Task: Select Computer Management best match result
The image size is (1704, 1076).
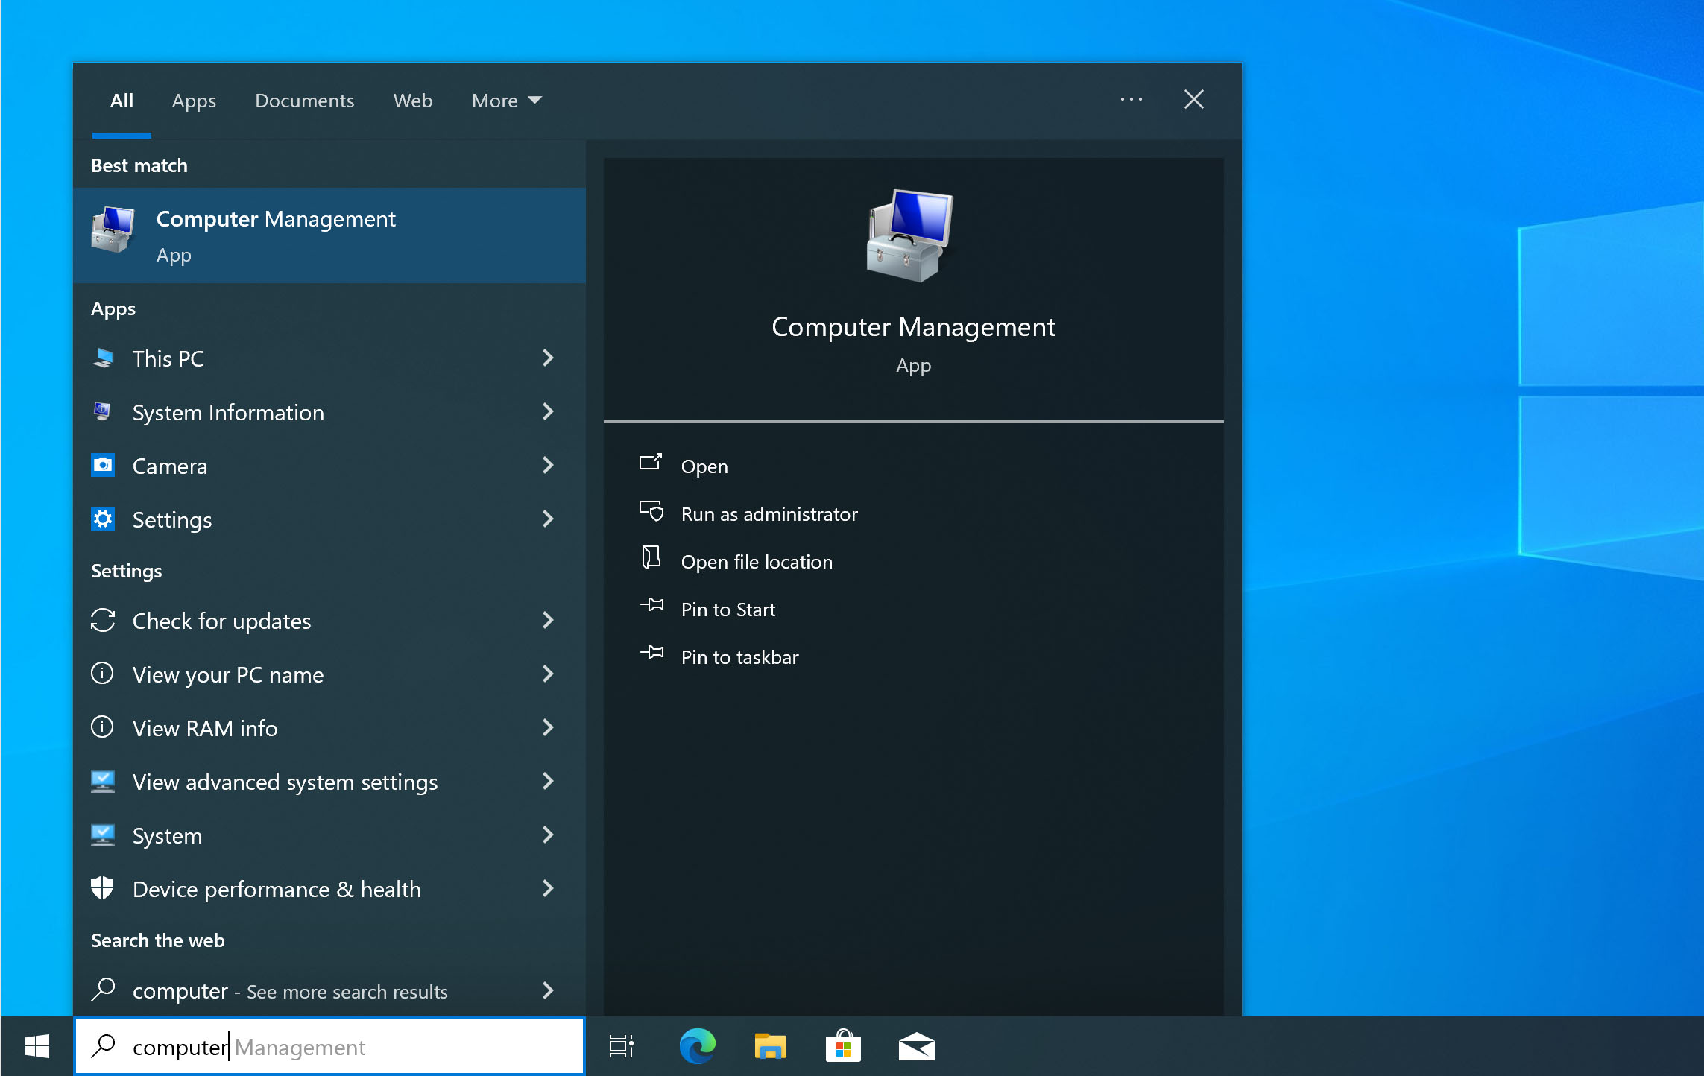Action: click(x=329, y=235)
